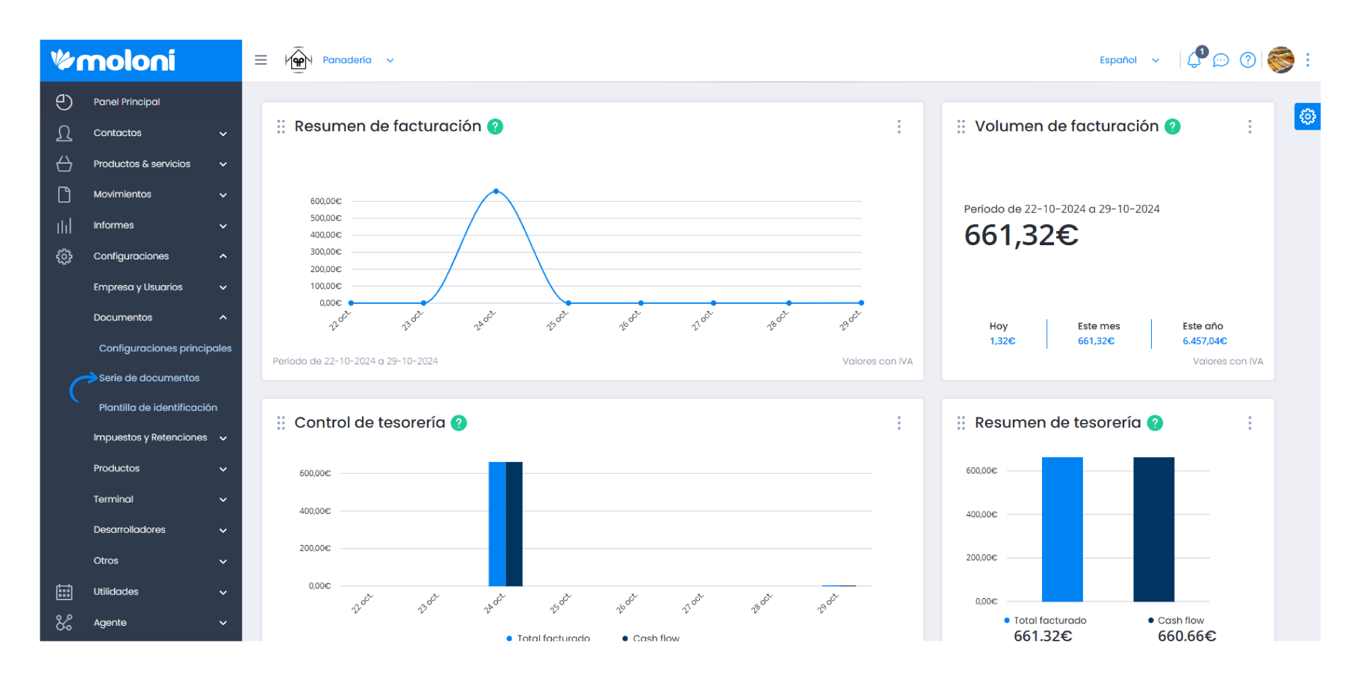Click the Panadería company logo icon
1360x681 pixels.
tap(298, 60)
